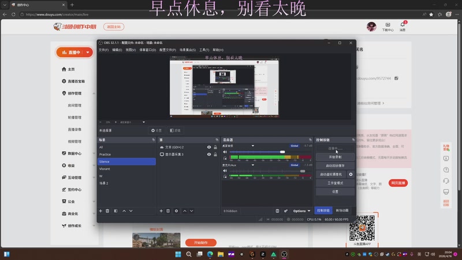Toggle studio mode 工作室模式
Viewport: 462px width, 260px height.
point(335,183)
